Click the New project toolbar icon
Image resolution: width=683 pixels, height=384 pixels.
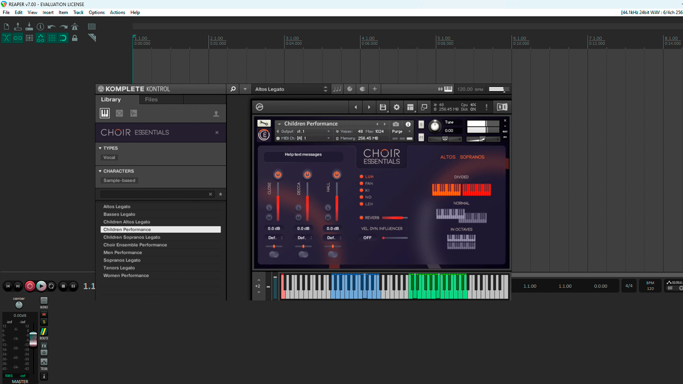pyautogui.click(x=6, y=26)
